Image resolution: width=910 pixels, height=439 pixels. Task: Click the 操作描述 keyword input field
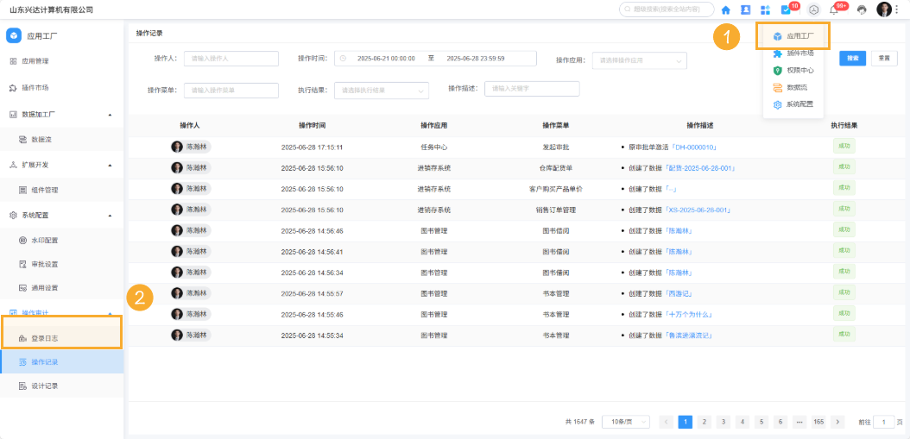532,89
